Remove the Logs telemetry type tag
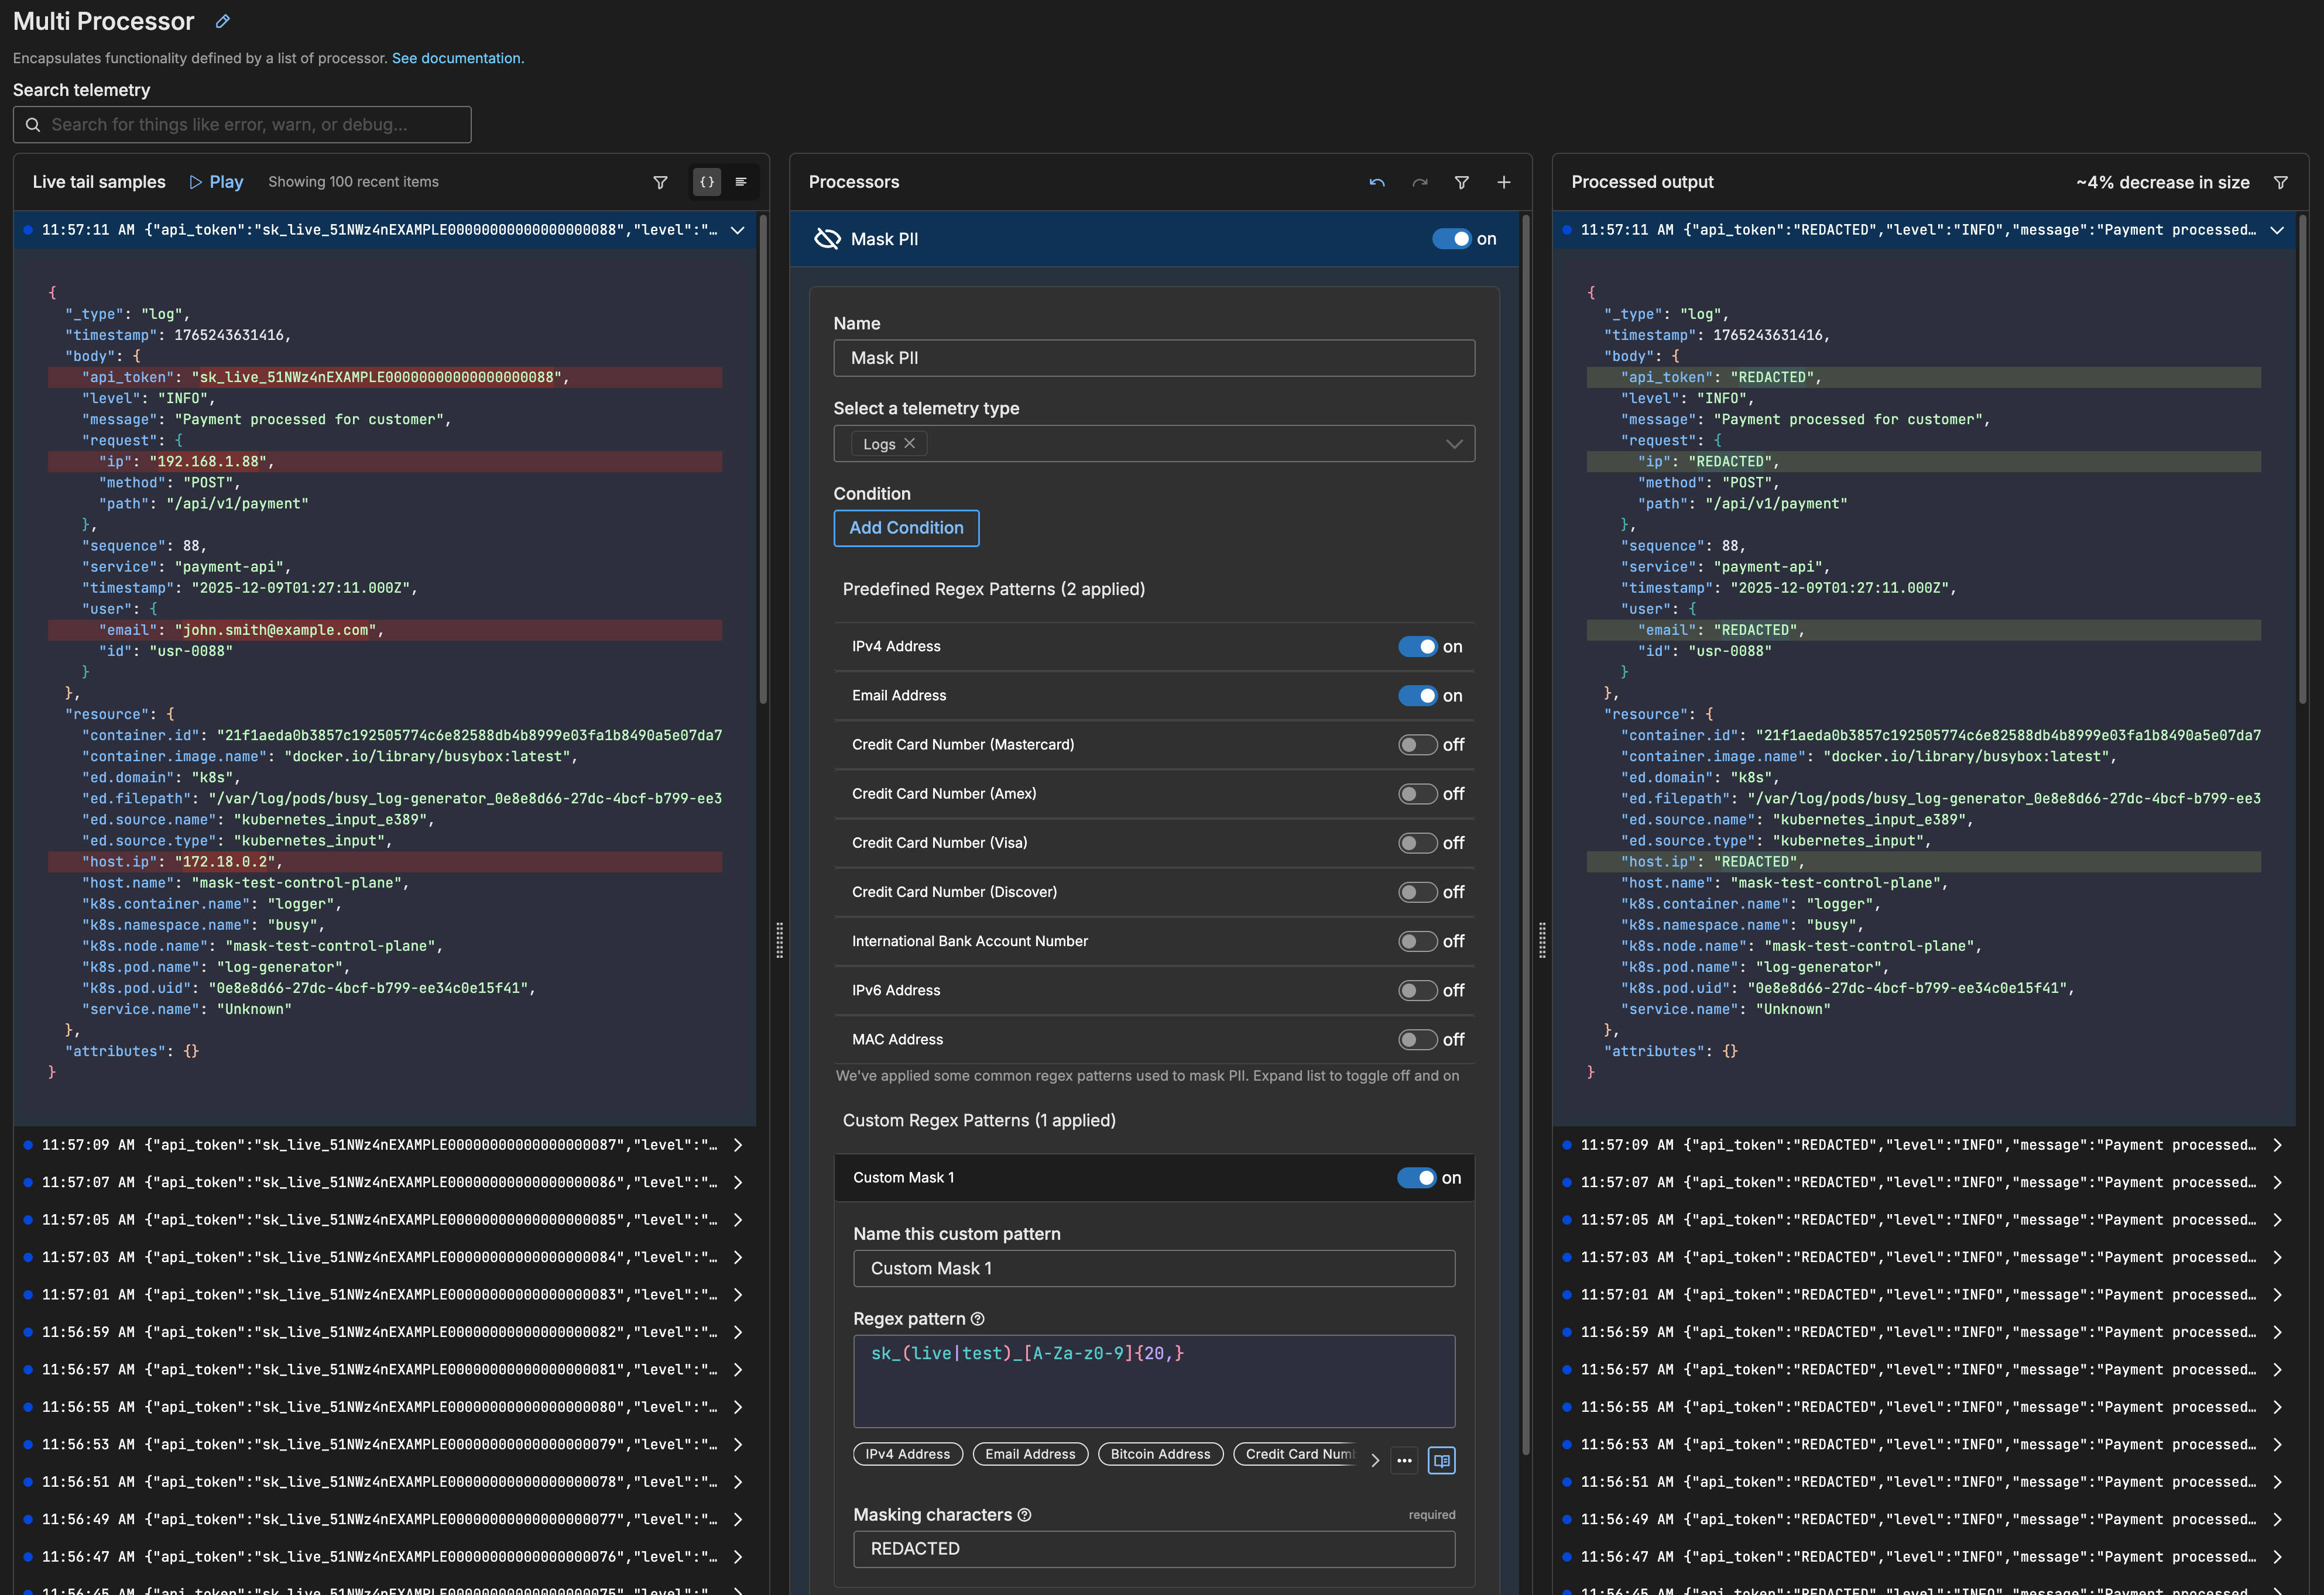 point(910,444)
